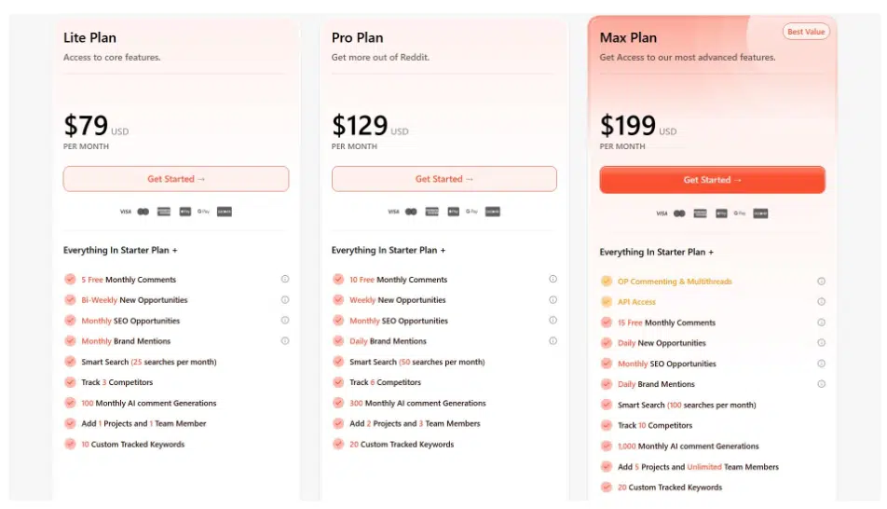Click the yellow checkmark beside Max API Access
The height and width of the screenshot is (509, 887).
[607, 302]
